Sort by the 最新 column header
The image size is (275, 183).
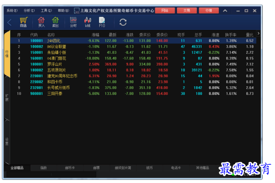click(112, 35)
